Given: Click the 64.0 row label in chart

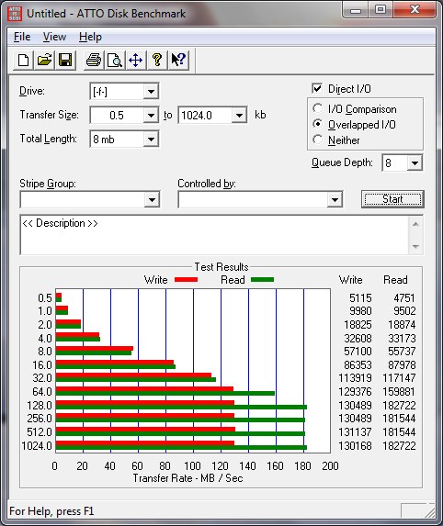Looking at the screenshot, I should (x=42, y=391).
